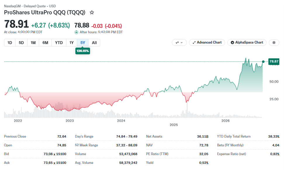Select the 5D time range tab
Viewport: 284px width, 170px height.
[x=21, y=43]
